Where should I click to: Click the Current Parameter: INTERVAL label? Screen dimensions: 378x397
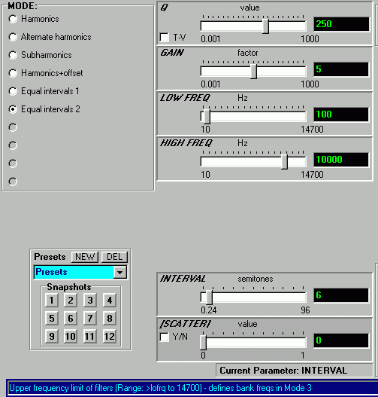[283, 371]
